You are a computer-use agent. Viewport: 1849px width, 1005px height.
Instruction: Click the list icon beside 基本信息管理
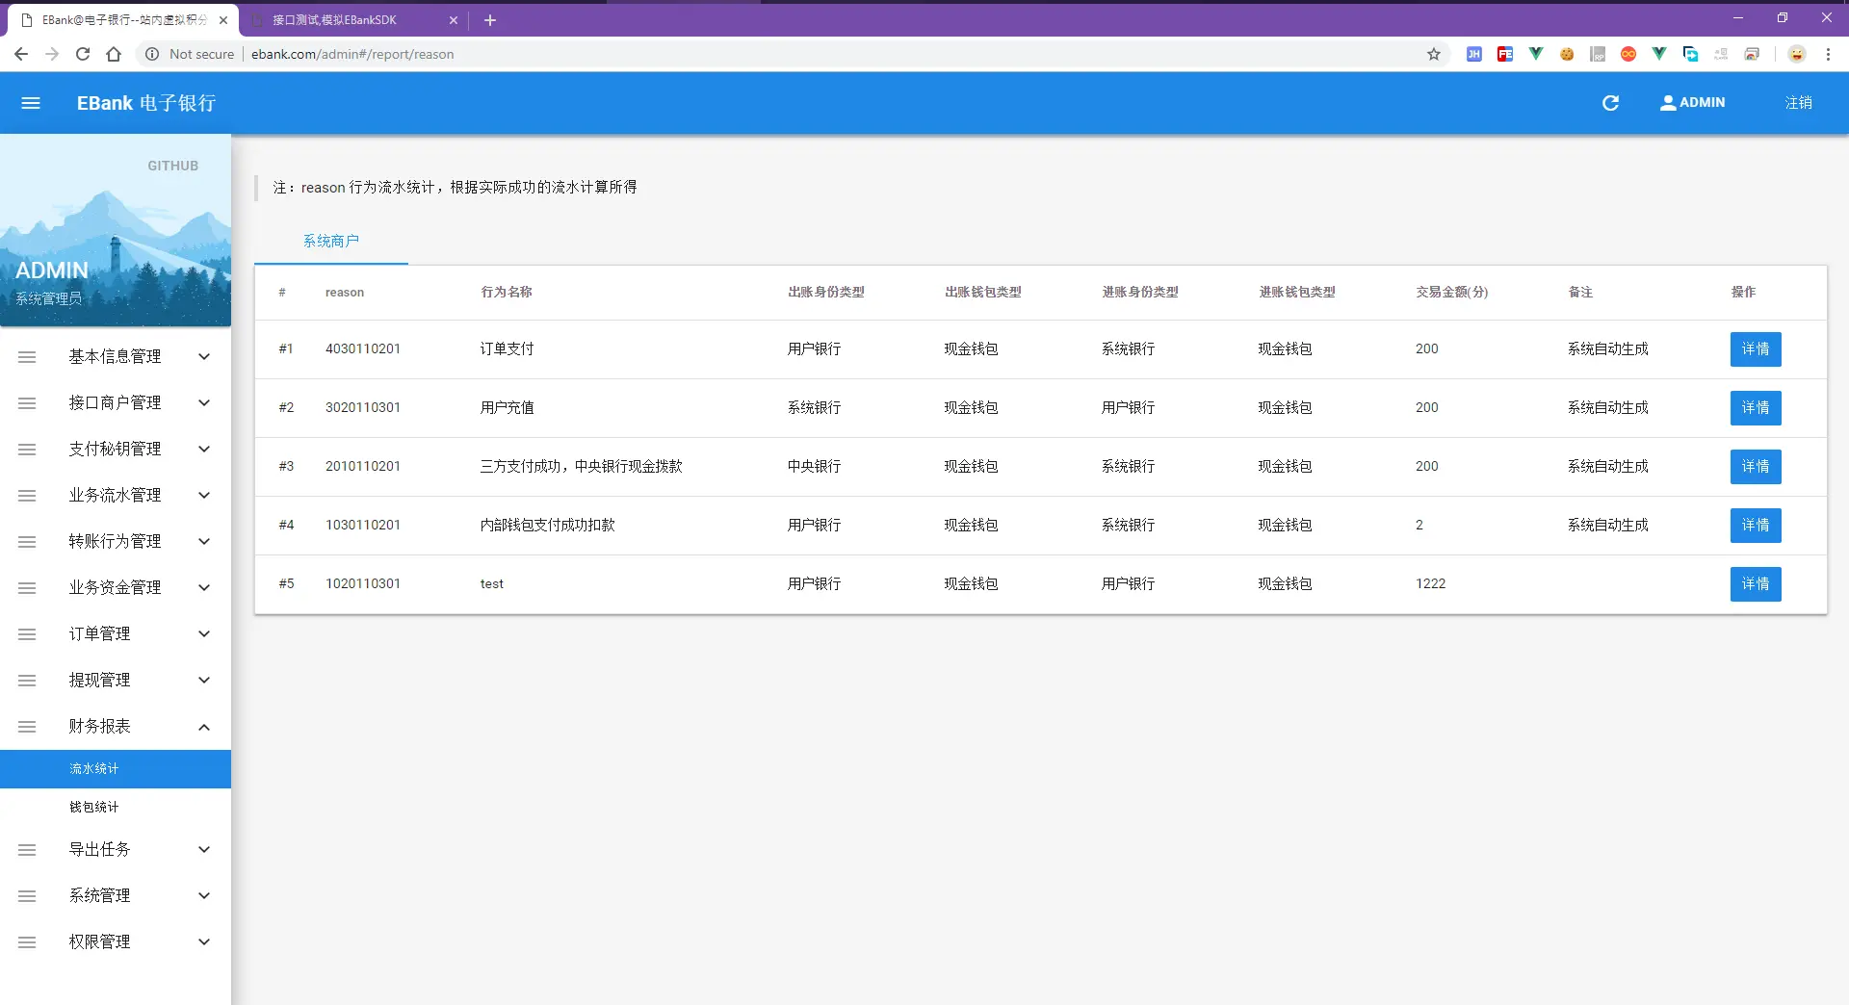[27, 357]
